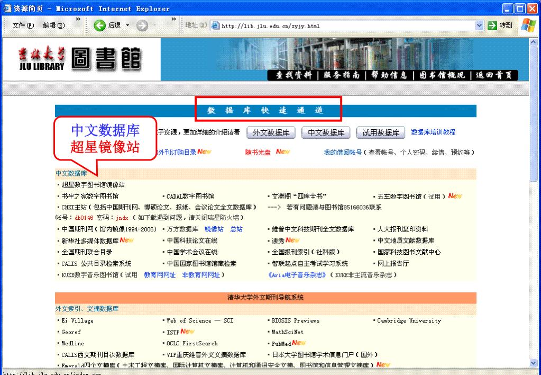Open 中国科技论文在线 link
This screenshot has height=375, width=541.
coord(192,240)
